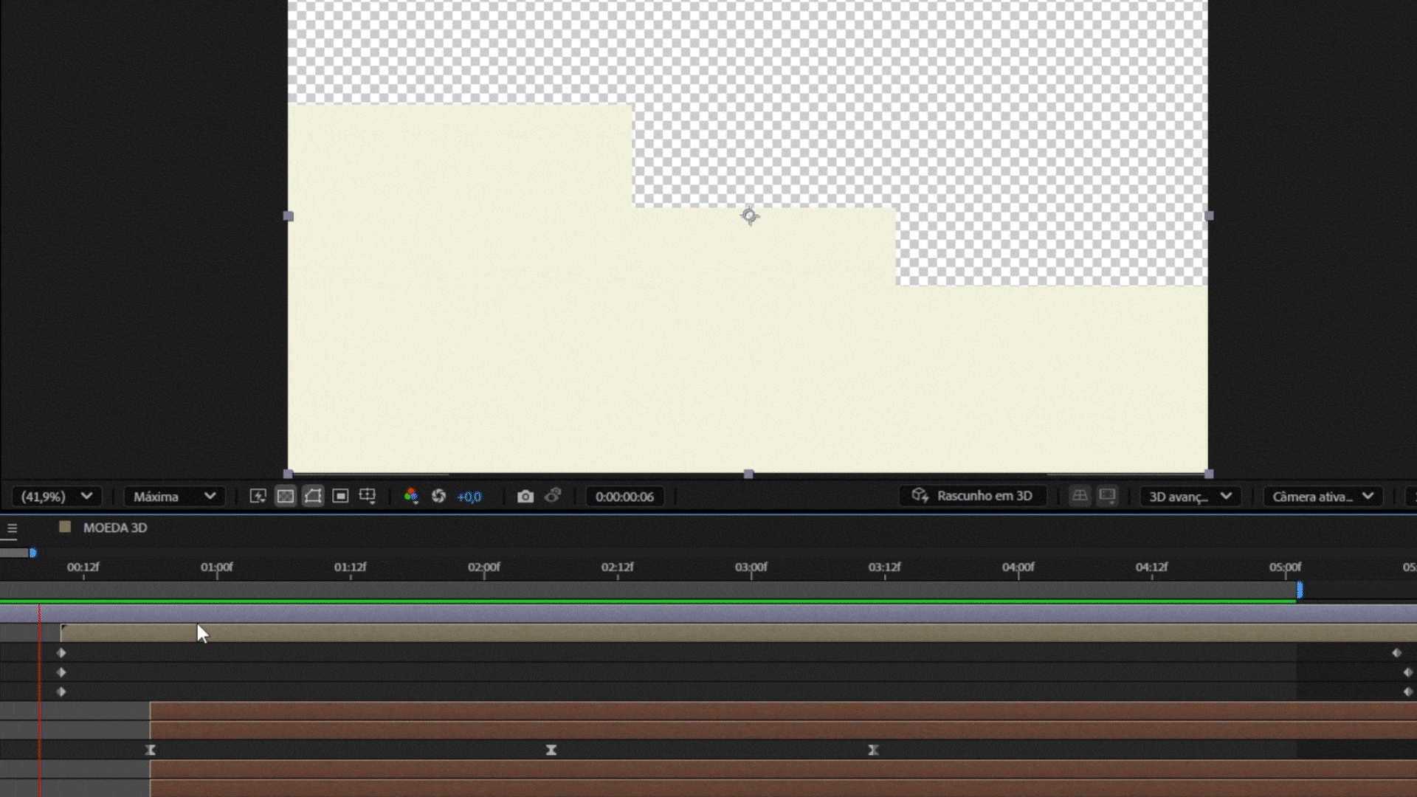The width and height of the screenshot is (1417, 797).
Task: Click bottom center layer transform handle
Action: click(x=748, y=474)
